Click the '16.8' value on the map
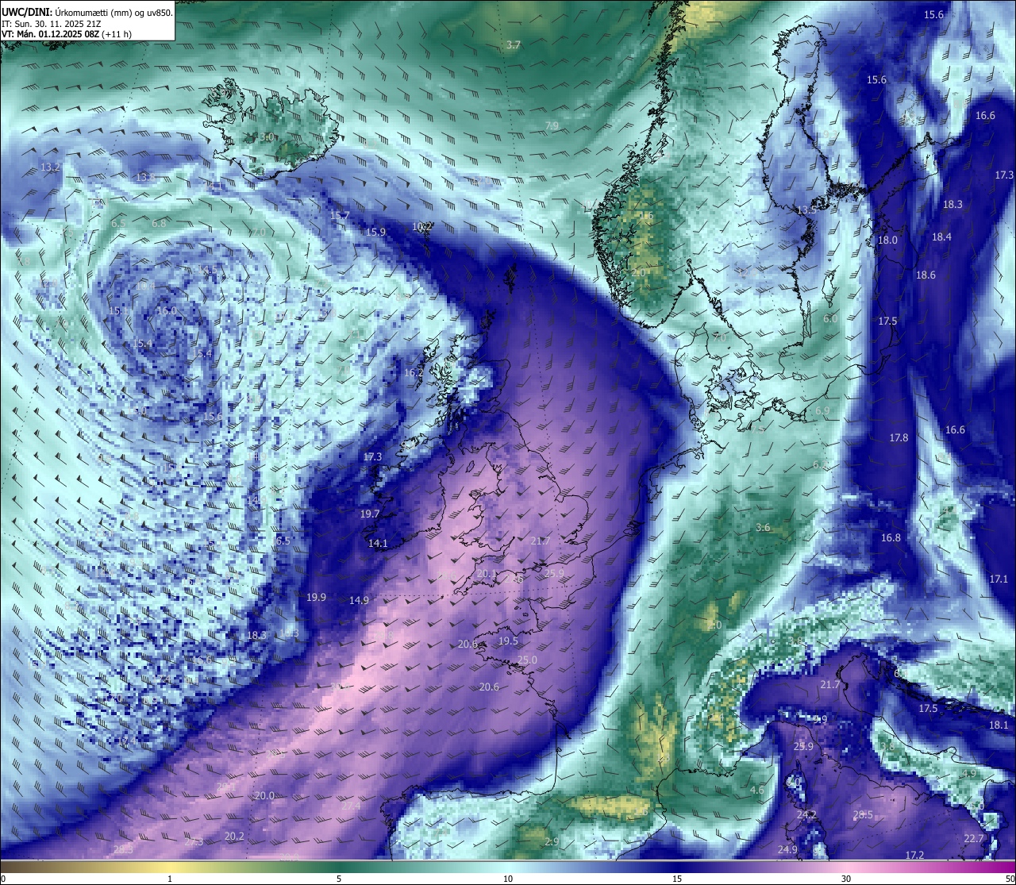 891,538
